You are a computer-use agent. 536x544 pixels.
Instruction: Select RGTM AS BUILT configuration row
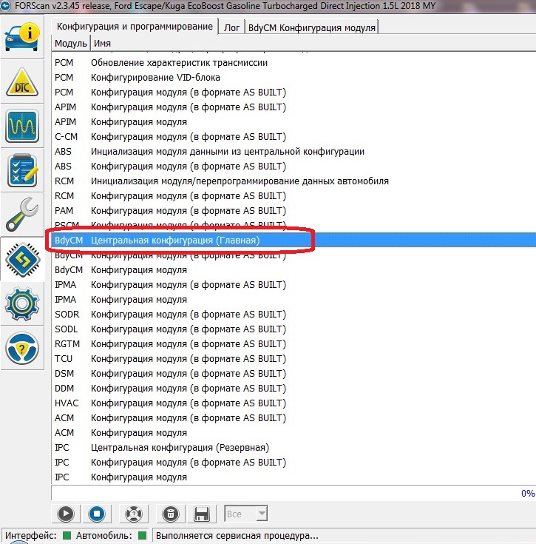coord(294,344)
